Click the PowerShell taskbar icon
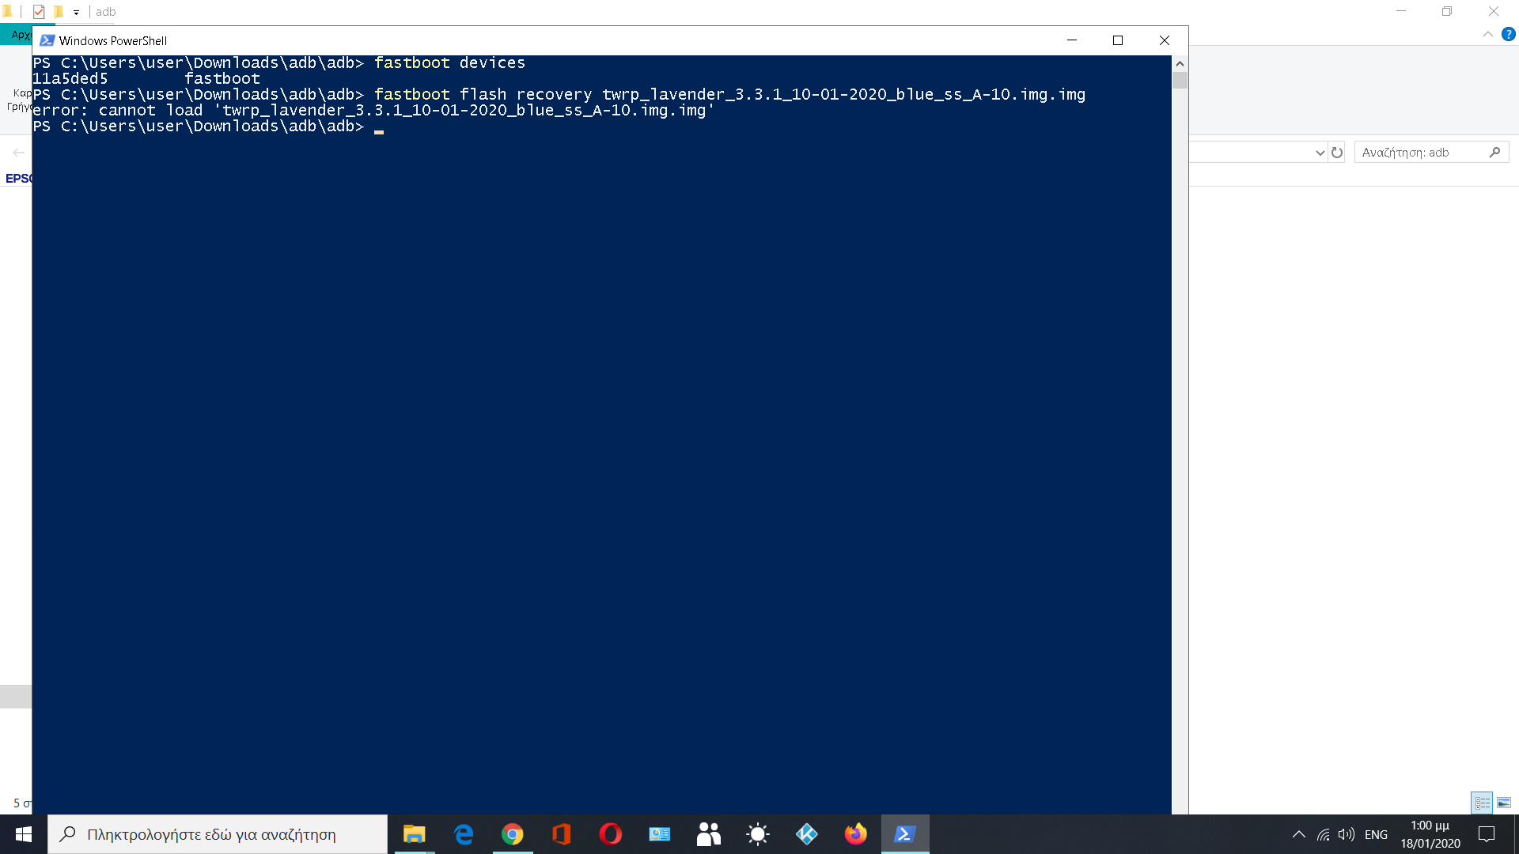 click(x=905, y=834)
